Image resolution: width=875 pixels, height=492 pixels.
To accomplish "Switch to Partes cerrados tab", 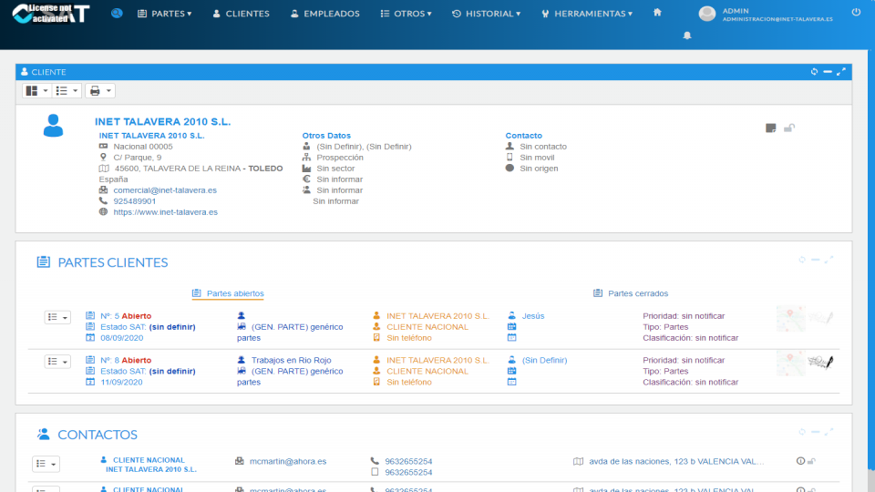I will (x=631, y=293).
